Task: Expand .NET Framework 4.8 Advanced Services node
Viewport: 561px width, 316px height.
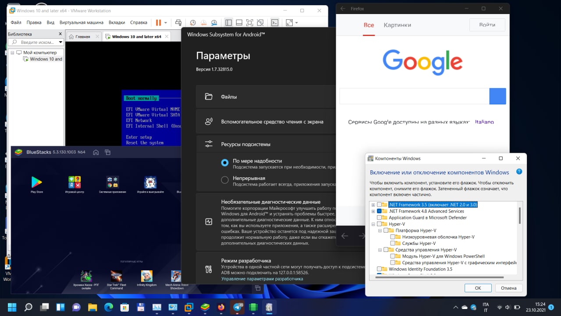Action: (373, 211)
